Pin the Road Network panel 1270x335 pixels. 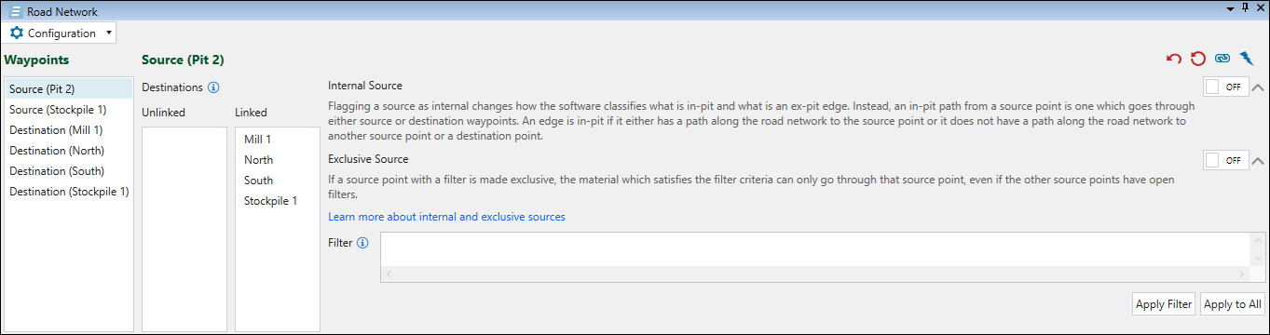pyautogui.click(x=1245, y=7)
